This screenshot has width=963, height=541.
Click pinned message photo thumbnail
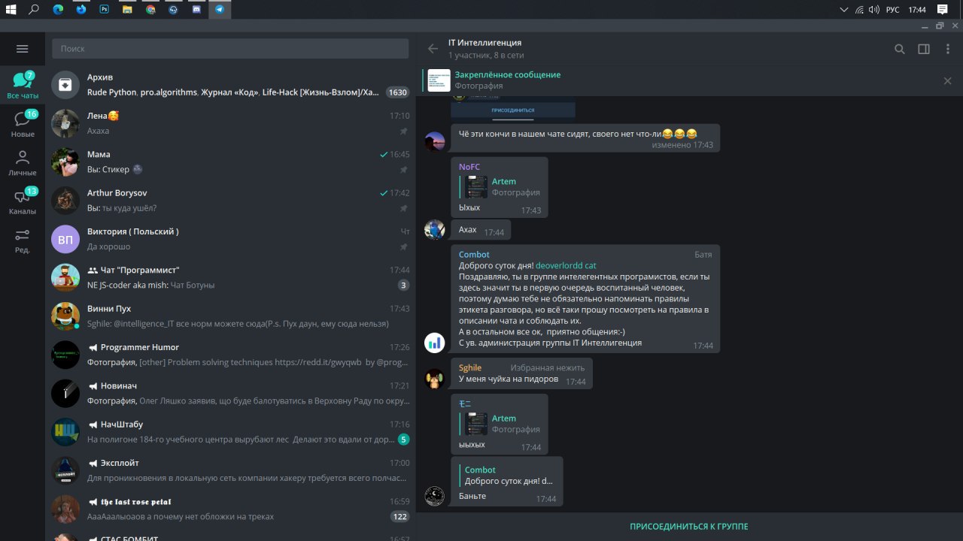[x=439, y=80]
